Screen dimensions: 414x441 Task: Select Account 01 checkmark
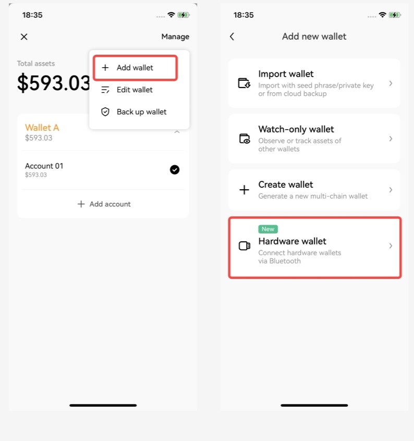pos(175,169)
